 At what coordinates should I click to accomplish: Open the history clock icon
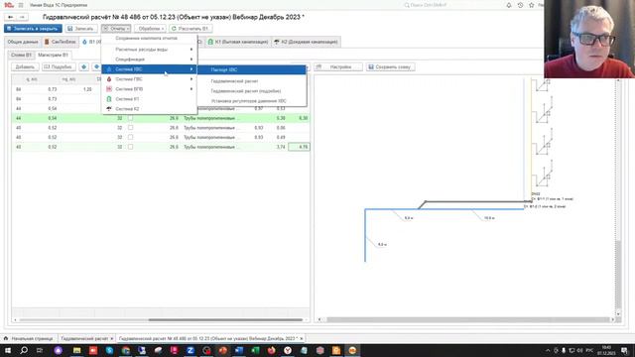520,5
